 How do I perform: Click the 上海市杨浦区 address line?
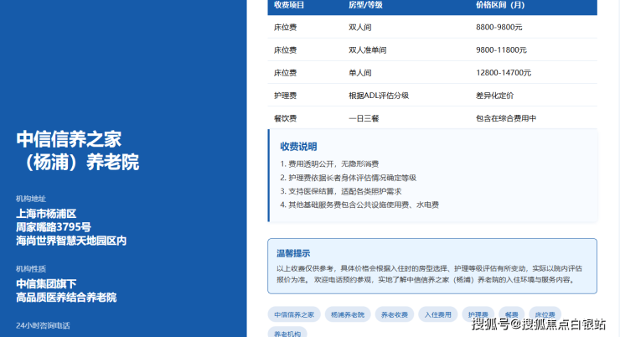(x=46, y=214)
